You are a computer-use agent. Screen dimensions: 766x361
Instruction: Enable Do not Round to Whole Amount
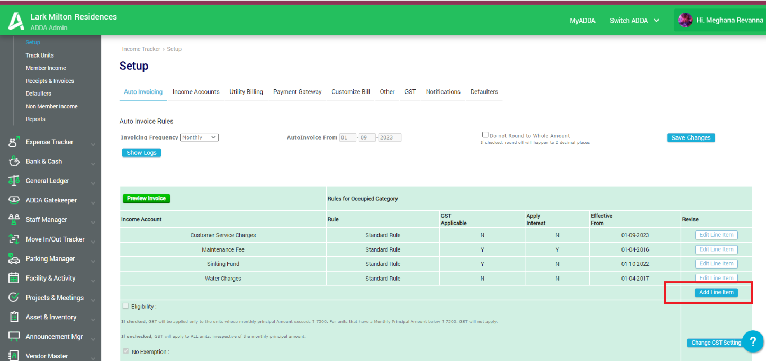[x=485, y=134]
